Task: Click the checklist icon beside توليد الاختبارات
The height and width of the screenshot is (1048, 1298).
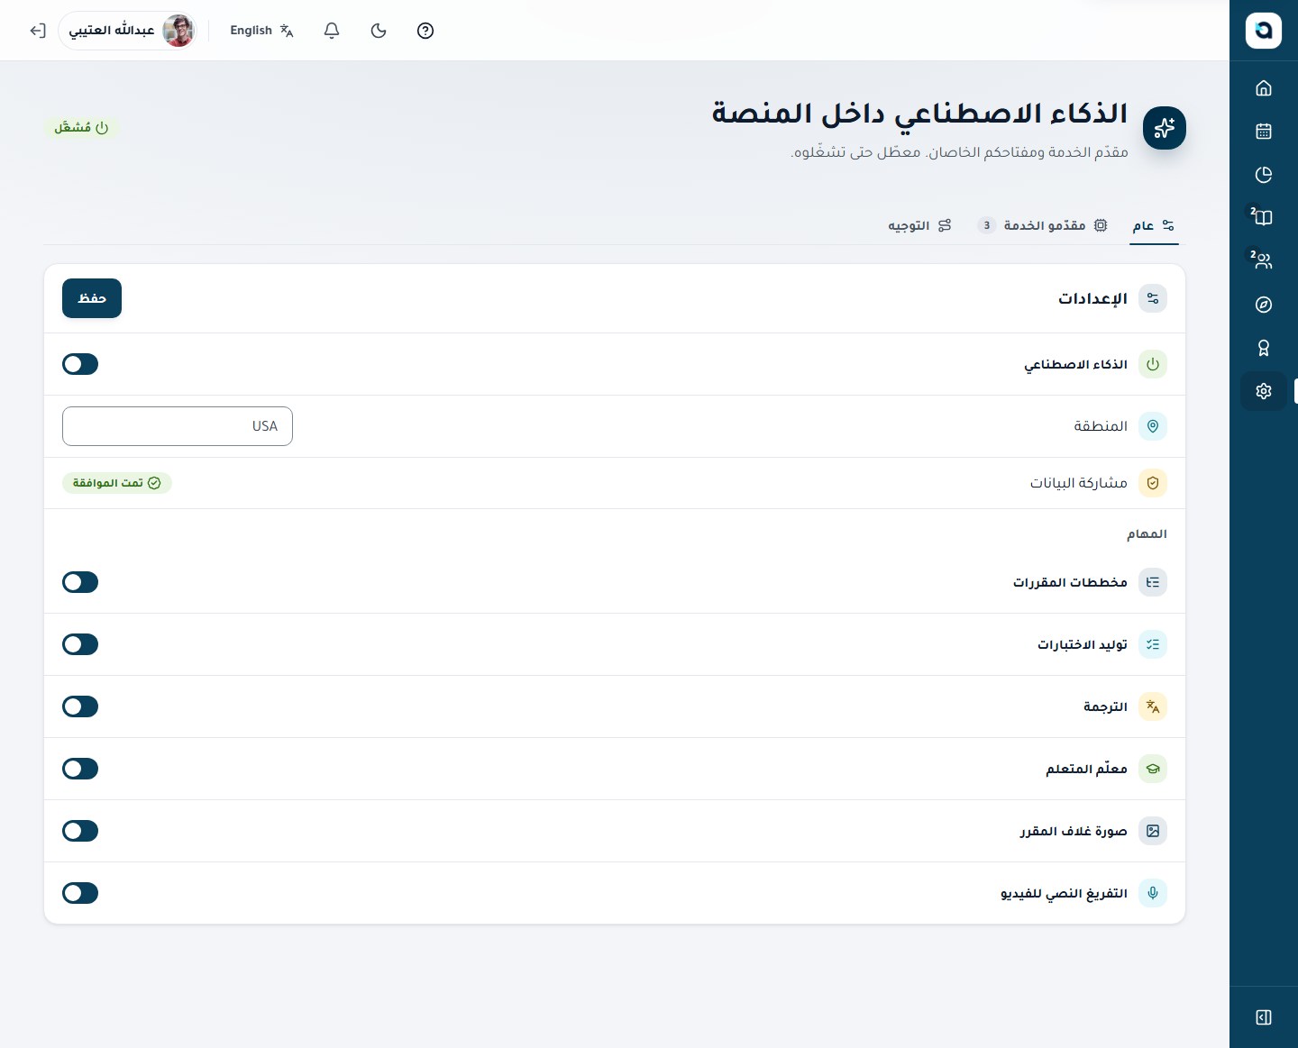Action: [1153, 644]
